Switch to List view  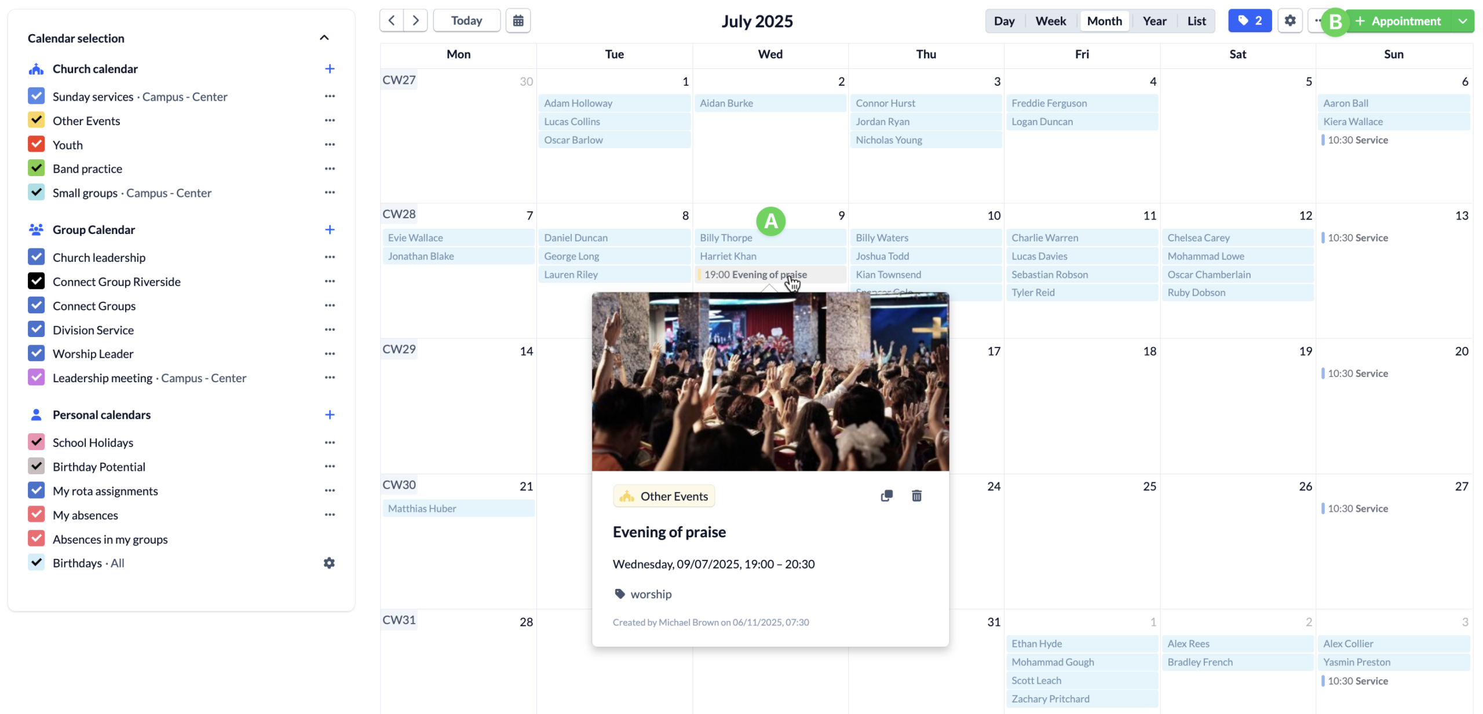[x=1196, y=21]
